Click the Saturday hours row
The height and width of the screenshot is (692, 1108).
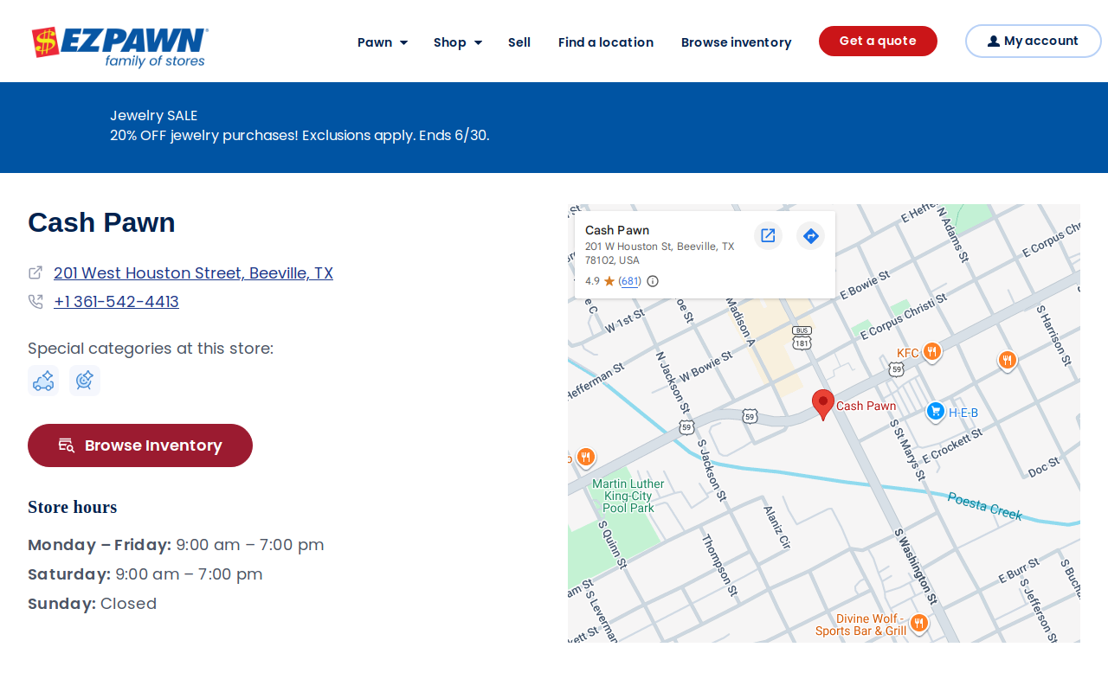click(145, 574)
